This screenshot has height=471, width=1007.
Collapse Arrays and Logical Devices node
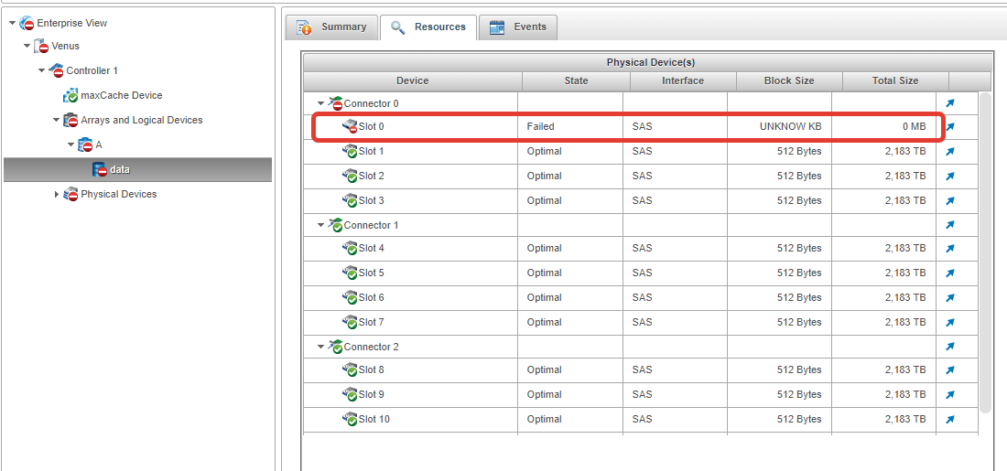pyautogui.click(x=56, y=120)
